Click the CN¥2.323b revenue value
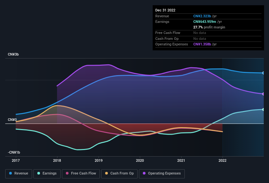 tap(202, 16)
